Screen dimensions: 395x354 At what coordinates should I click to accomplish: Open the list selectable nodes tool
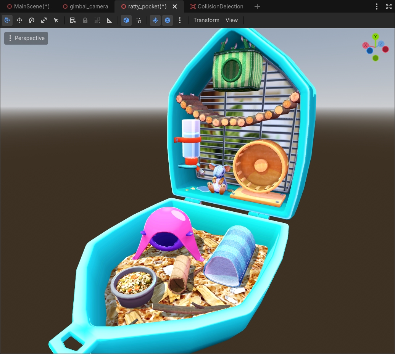[73, 20]
